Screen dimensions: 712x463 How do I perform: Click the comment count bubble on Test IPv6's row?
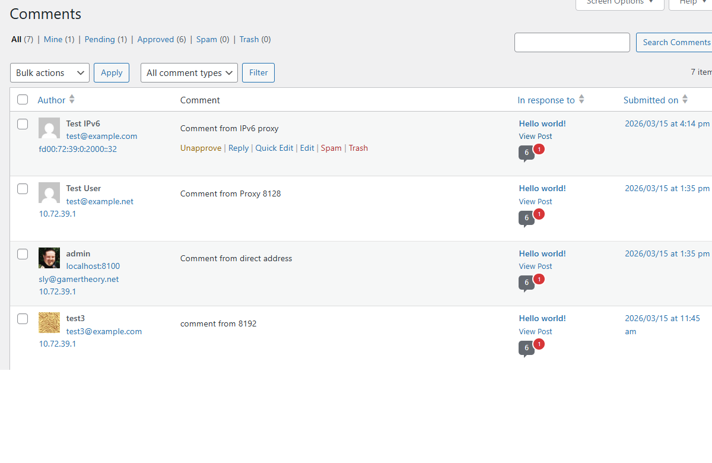tap(526, 153)
